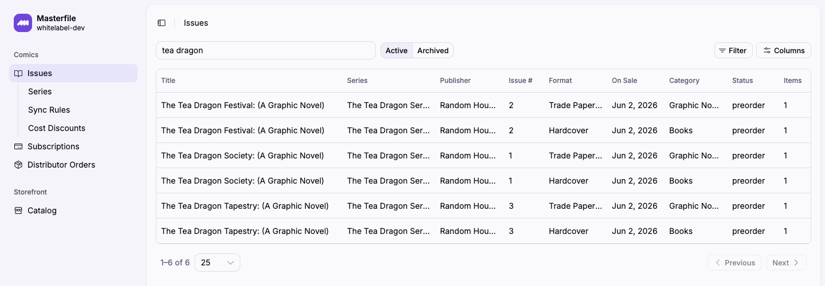Click the Next page button

pyautogui.click(x=786, y=263)
